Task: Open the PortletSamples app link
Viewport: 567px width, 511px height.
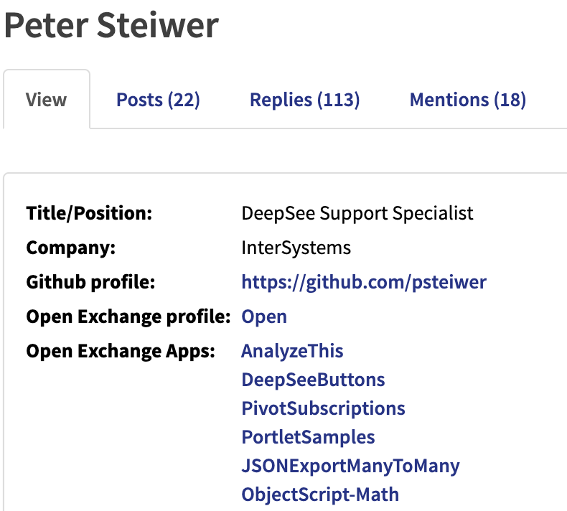Action: pyautogui.click(x=308, y=437)
